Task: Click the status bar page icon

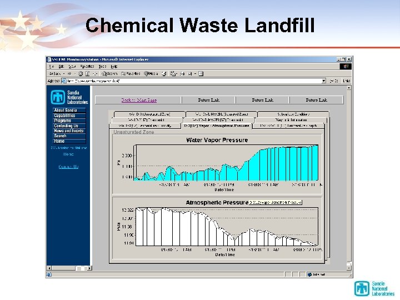Action: [49, 274]
